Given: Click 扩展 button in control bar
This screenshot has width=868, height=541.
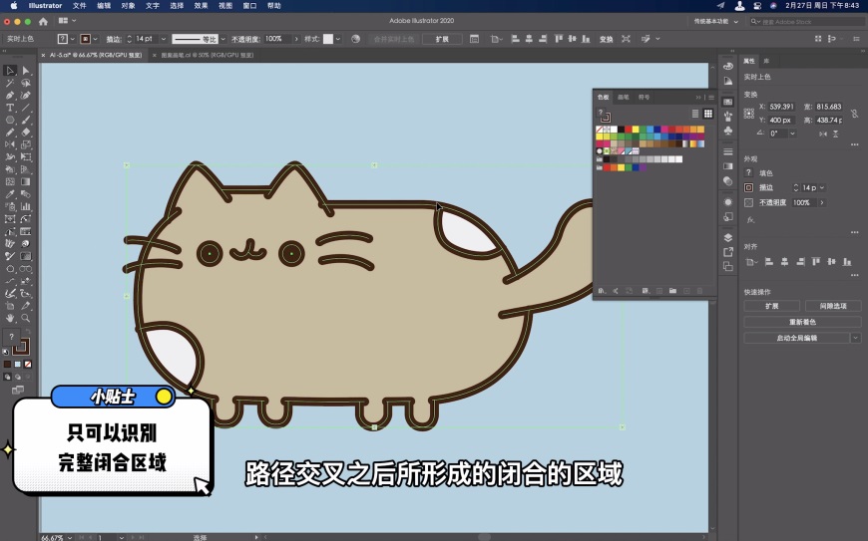Looking at the screenshot, I should (442, 39).
